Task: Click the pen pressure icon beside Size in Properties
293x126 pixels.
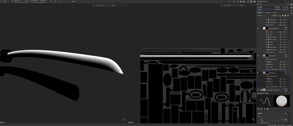Action: [x=286, y=120]
